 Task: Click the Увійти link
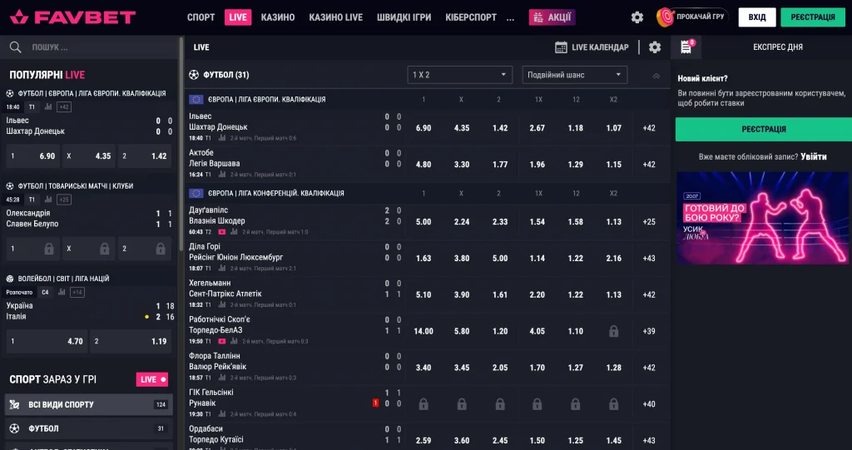814,156
